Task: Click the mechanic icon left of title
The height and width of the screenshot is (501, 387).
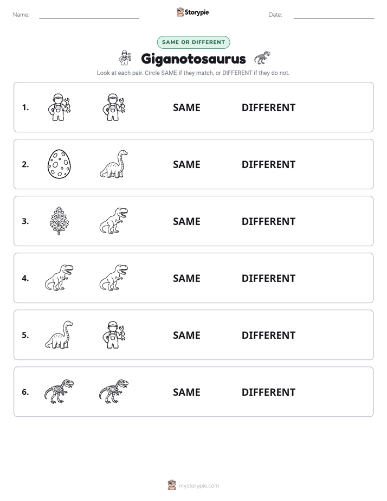Action: (x=125, y=58)
